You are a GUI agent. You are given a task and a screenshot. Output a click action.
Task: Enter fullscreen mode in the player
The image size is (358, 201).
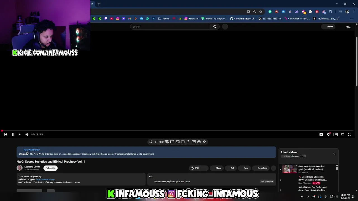coord(350,134)
